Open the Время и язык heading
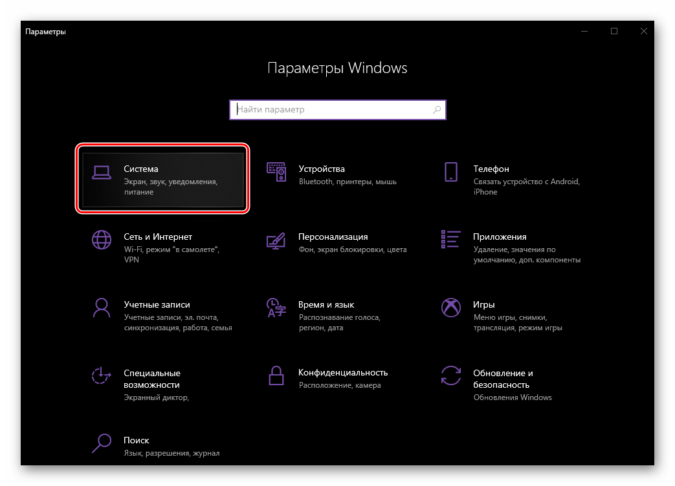This screenshot has height=486, width=675. (x=326, y=304)
